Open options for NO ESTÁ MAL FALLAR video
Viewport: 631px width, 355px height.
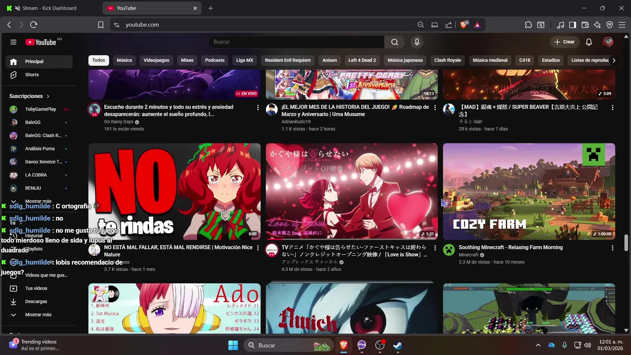tap(258, 248)
